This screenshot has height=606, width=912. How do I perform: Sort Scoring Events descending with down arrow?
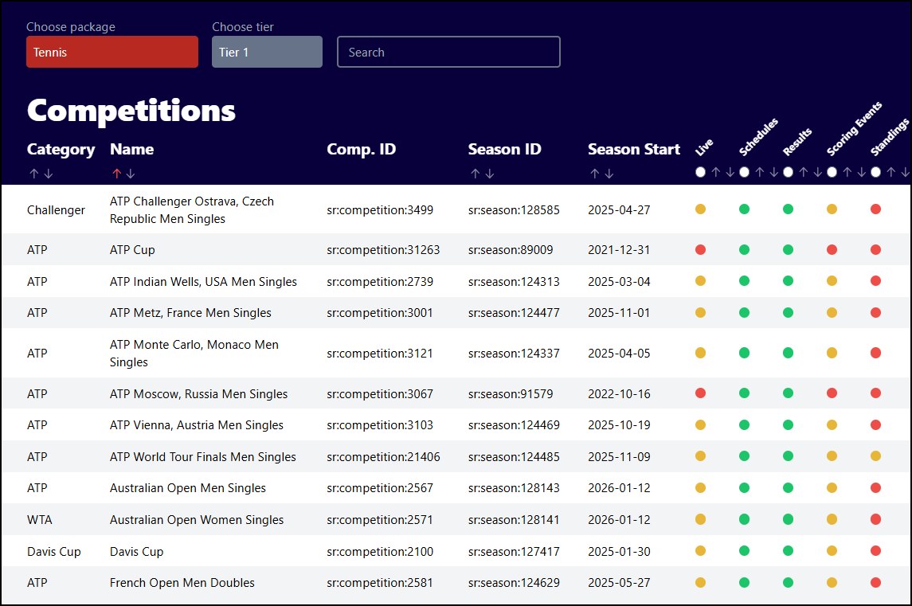coord(861,172)
